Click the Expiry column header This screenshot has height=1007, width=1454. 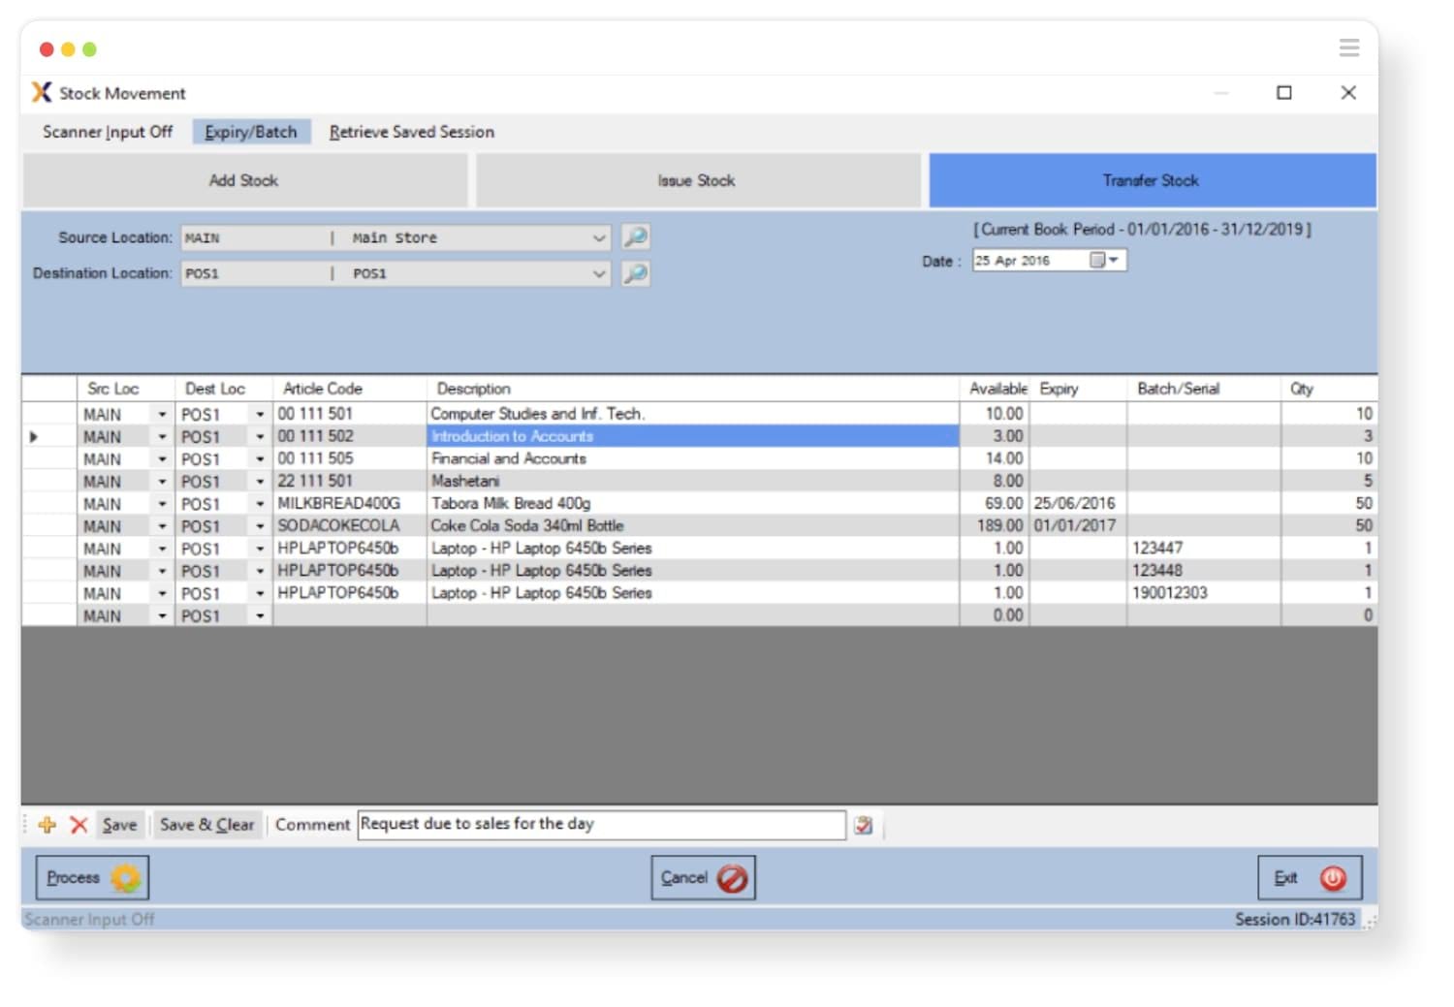(x=1078, y=389)
